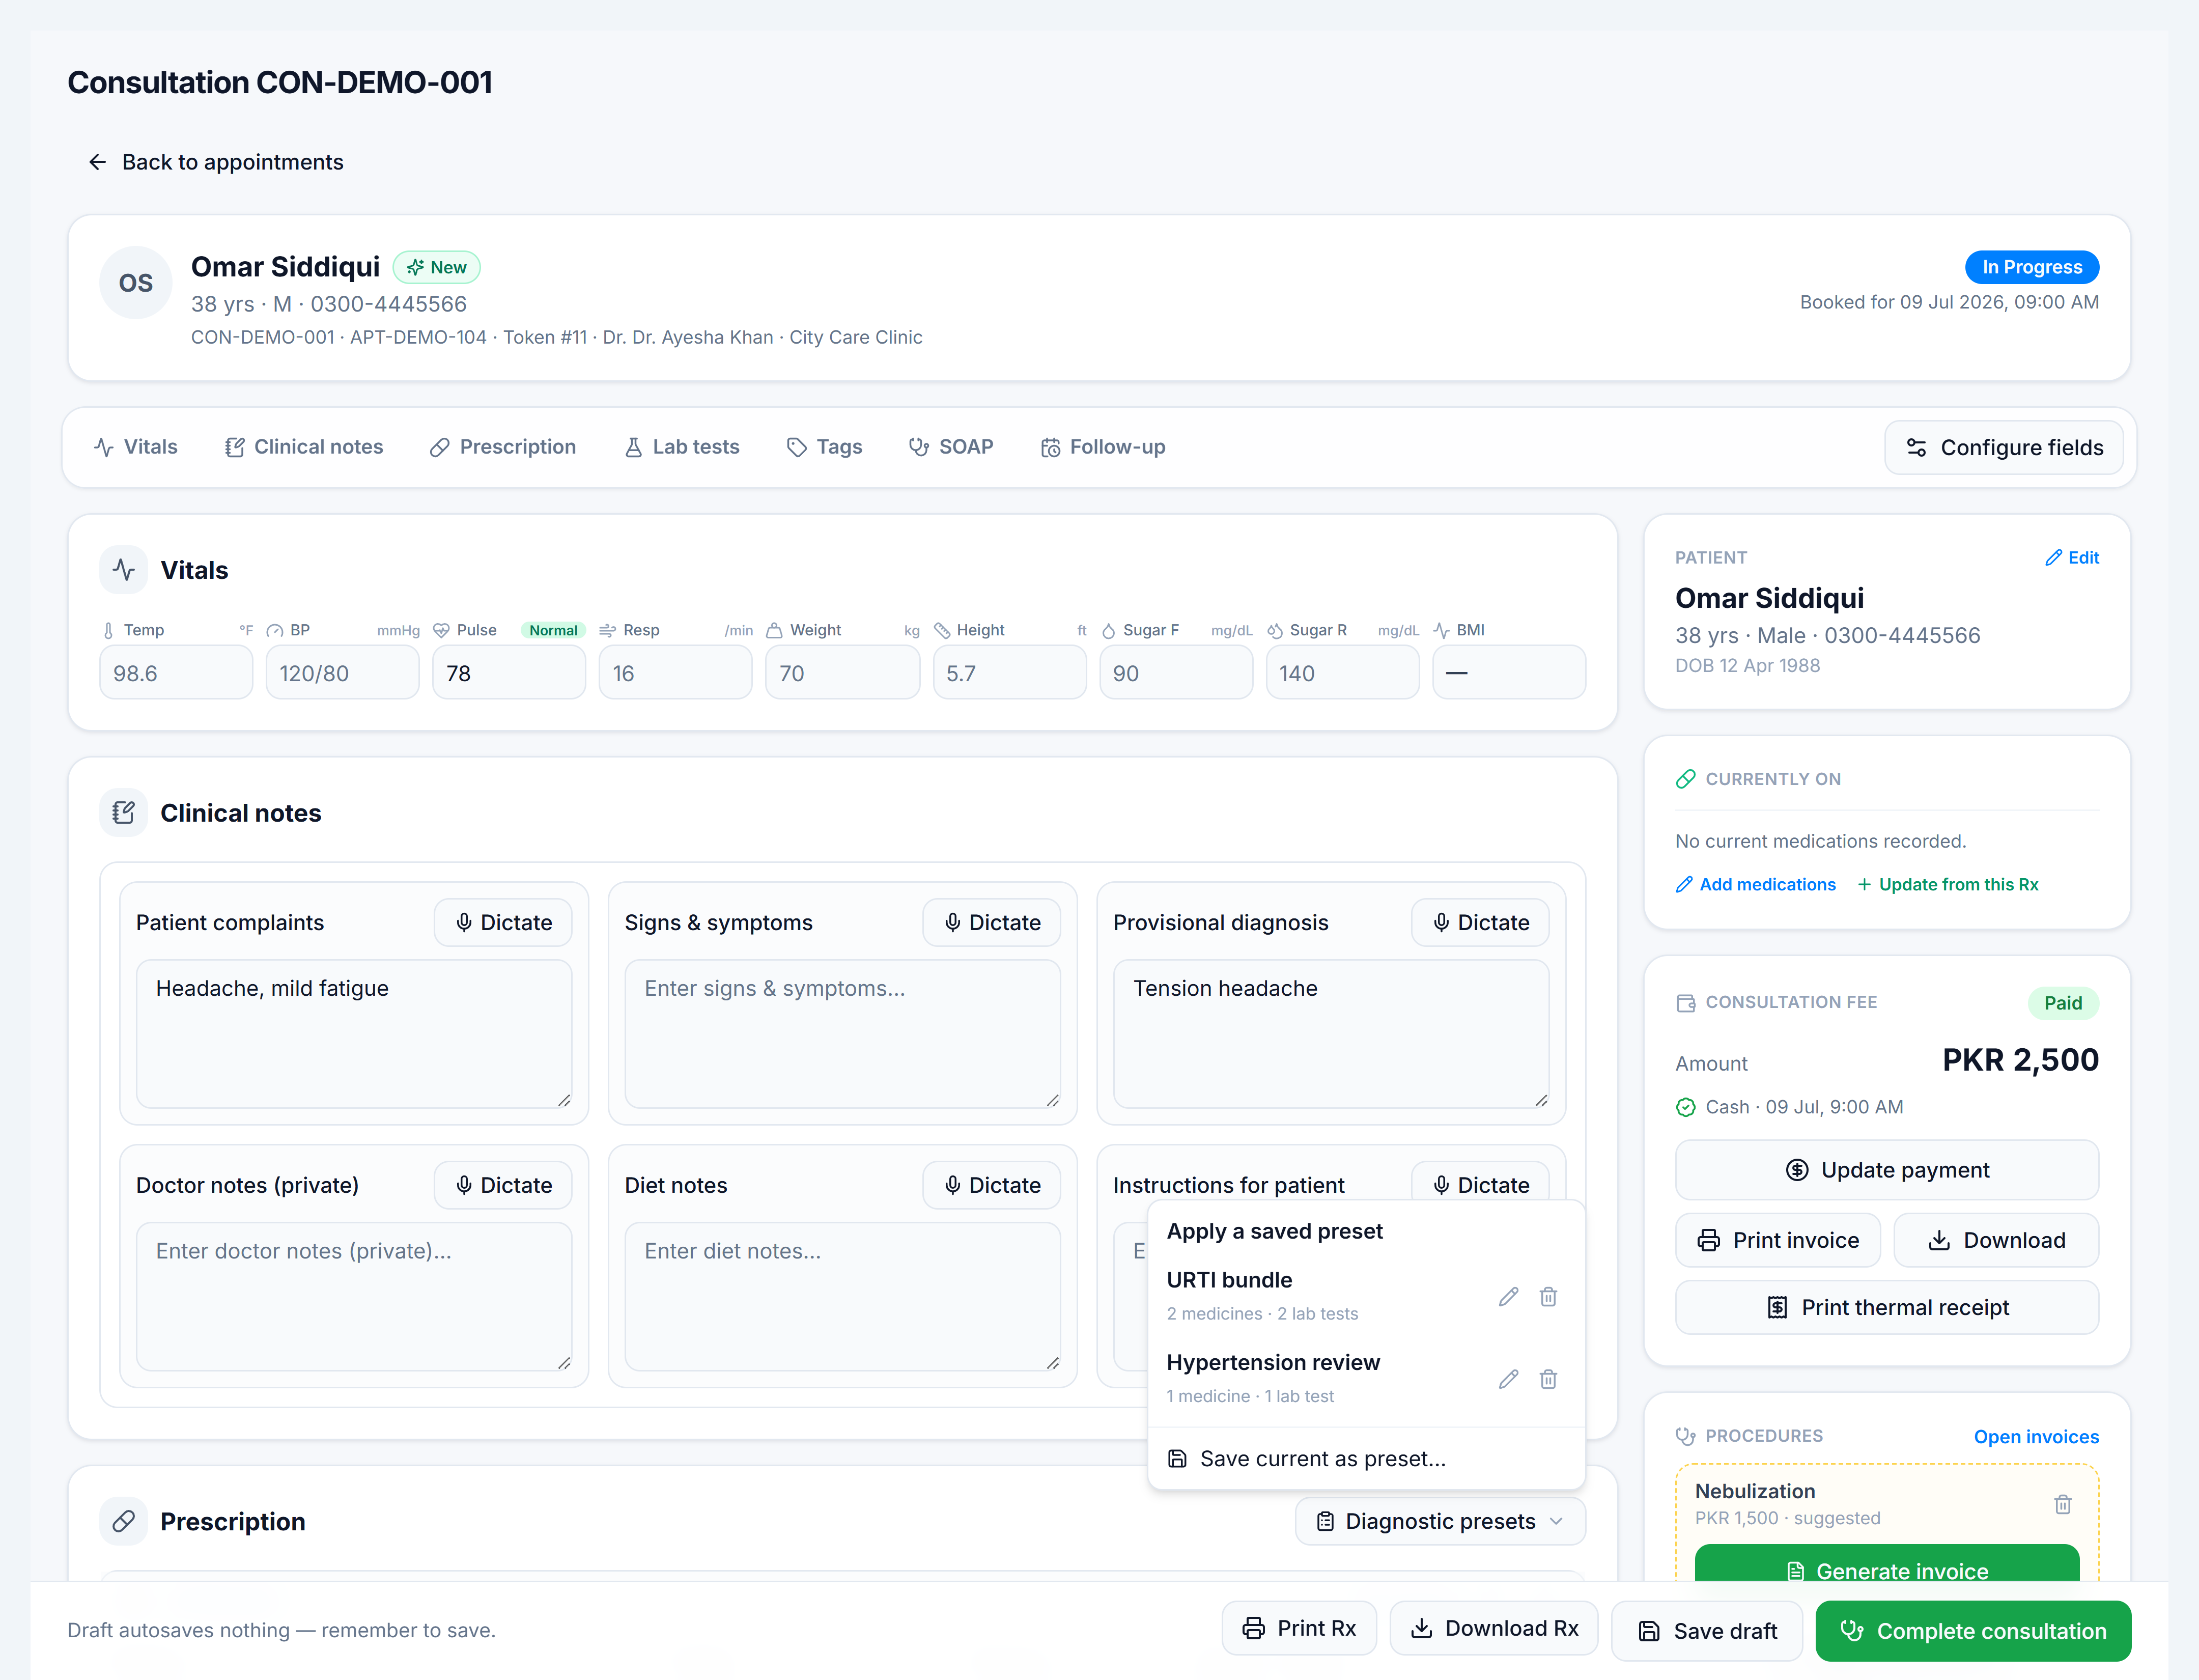Edit the Sugar R field
The height and width of the screenshot is (1680, 2199).
[x=1343, y=672]
